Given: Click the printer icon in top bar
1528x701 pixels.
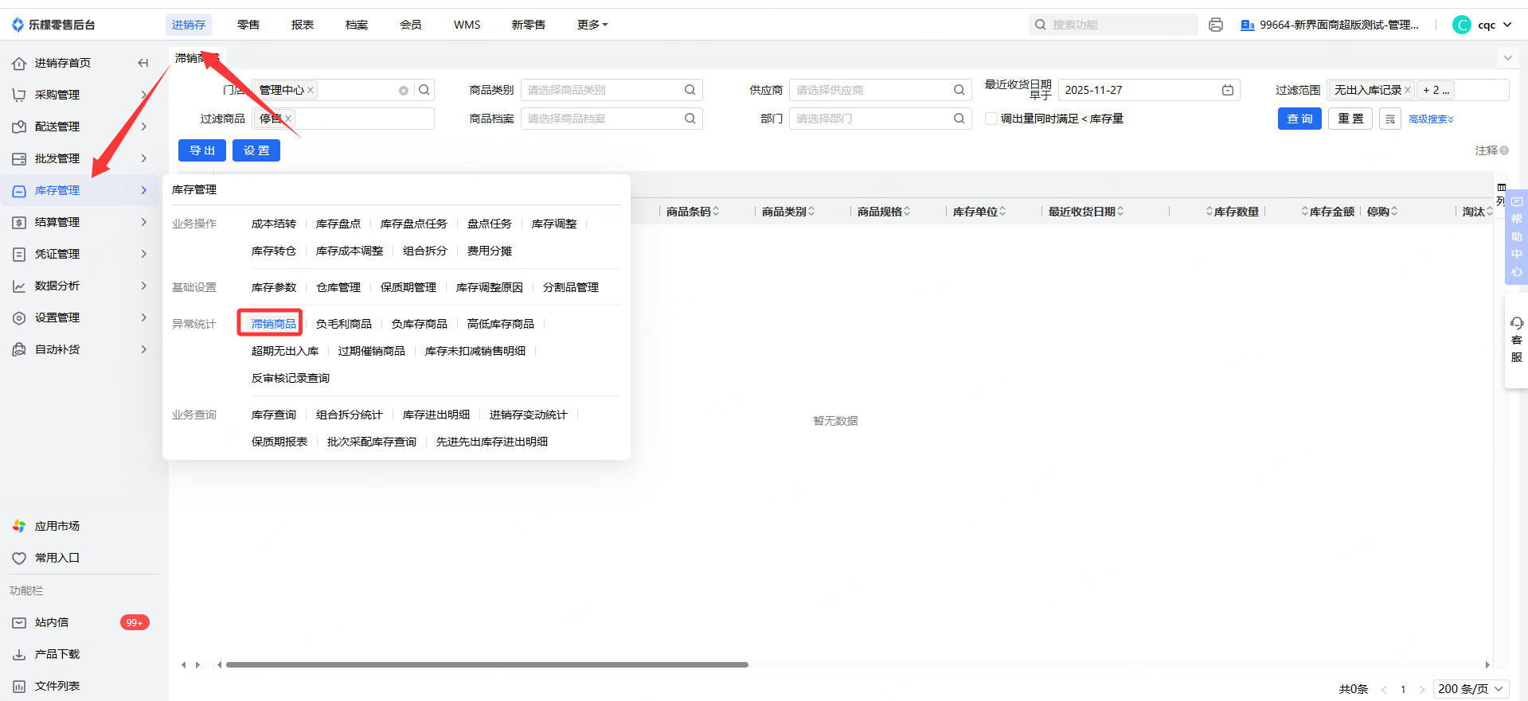Looking at the screenshot, I should [x=1215, y=25].
